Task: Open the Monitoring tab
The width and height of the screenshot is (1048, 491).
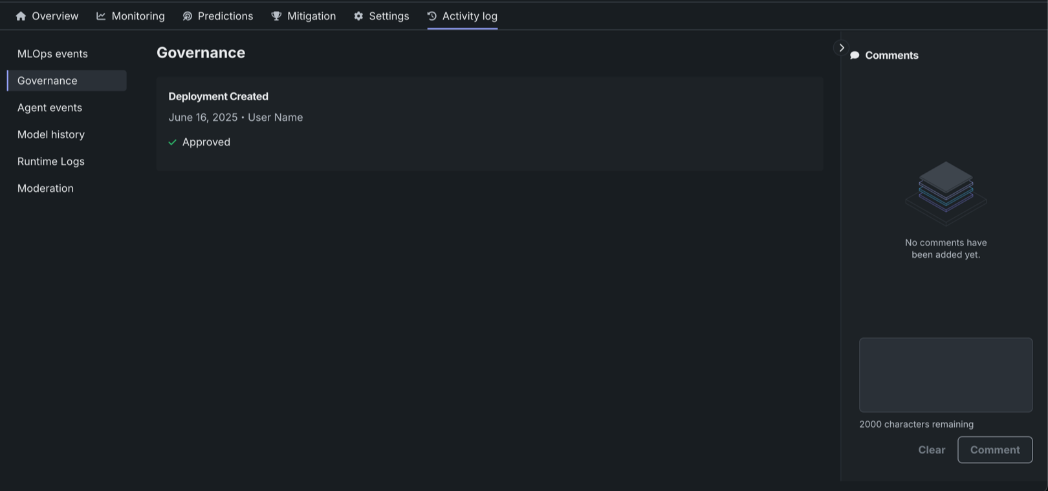Action: point(138,16)
